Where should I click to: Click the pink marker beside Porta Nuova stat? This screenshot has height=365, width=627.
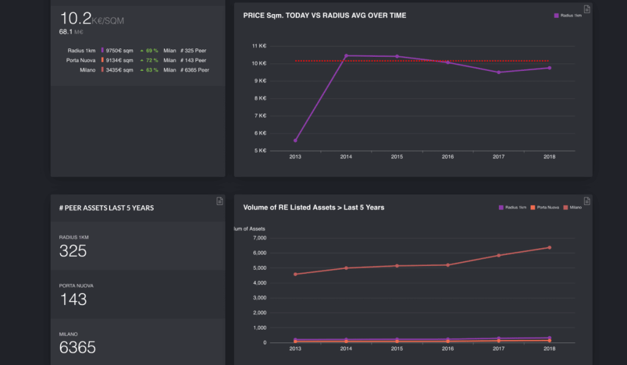102,60
